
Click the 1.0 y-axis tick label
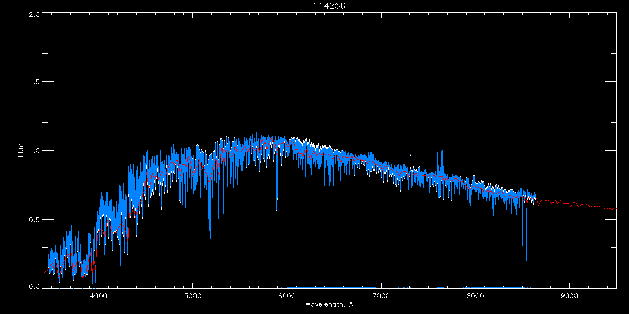(x=34, y=151)
